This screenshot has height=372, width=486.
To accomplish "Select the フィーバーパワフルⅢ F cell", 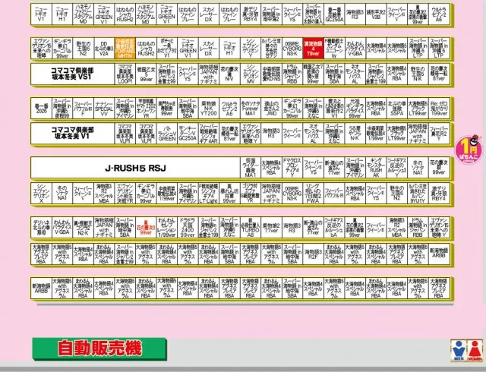I will point(83,109).
